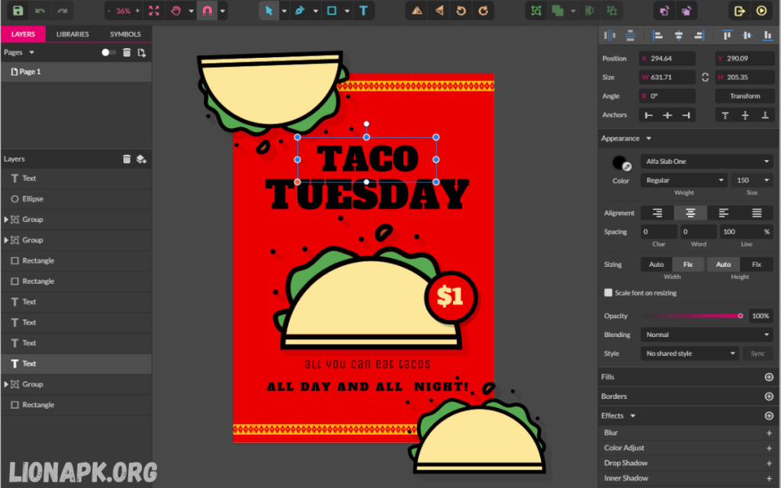The image size is (781, 488).
Task: Toggle the magnet snapping tool
Action: pos(207,11)
